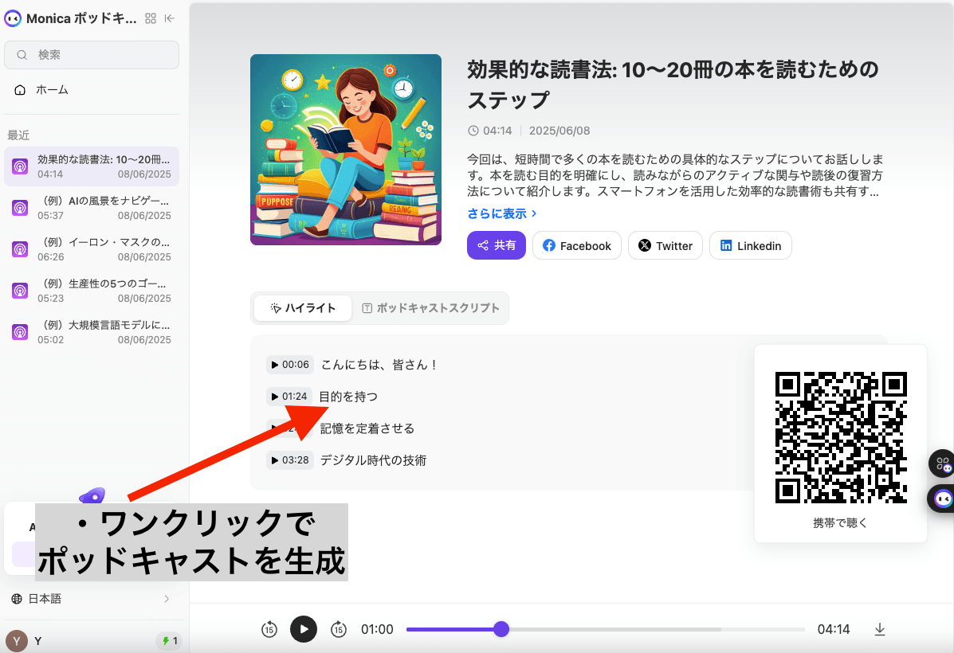The width and height of the screenshot is (954, 653).
Task: Click the playback progress slider
Action: (606, 629)
